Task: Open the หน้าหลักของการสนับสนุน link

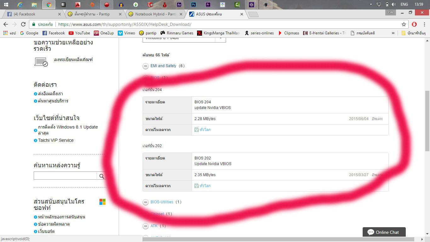Action: (61, 217)
